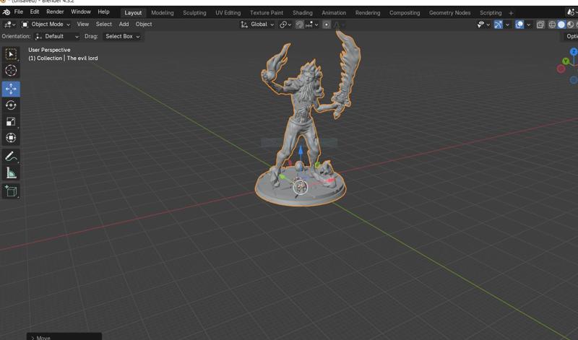Pick the Rotate tool
Image resolution: width=578 pixels, height=340 pixels.
[11, 105]
